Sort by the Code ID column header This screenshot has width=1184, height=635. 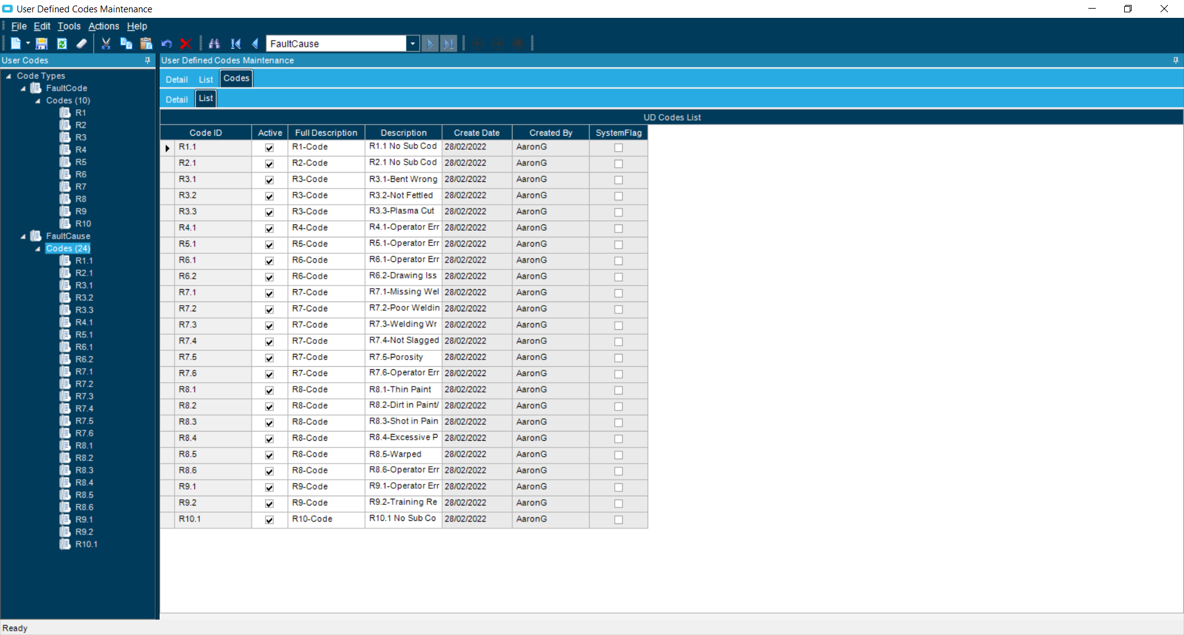pos(206,133)
